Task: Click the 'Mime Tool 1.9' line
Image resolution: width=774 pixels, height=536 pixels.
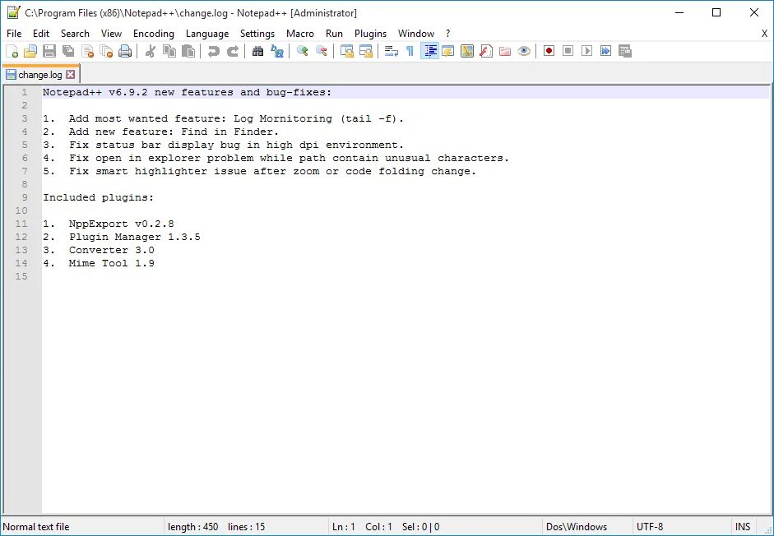Action: tap(98, 263)
